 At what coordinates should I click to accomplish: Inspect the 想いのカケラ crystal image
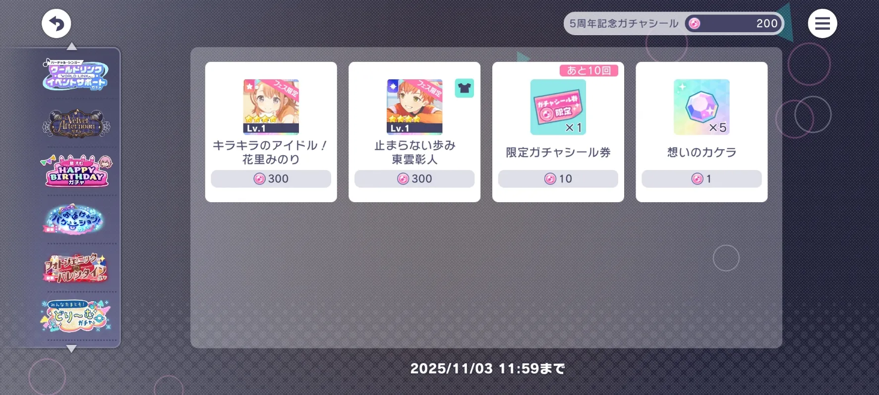pos(702,107)
